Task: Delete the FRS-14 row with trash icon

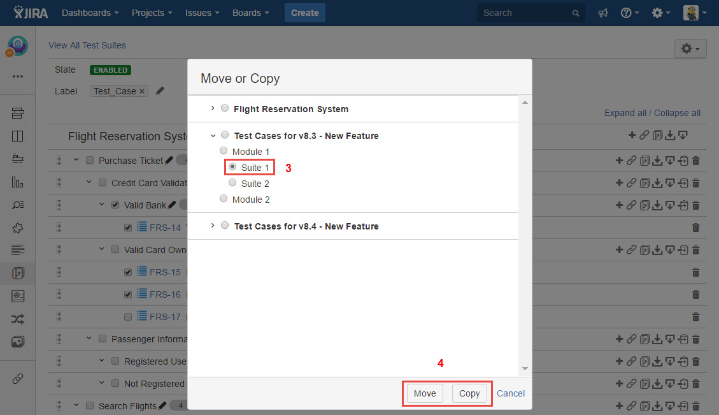Action: (695, 228)
